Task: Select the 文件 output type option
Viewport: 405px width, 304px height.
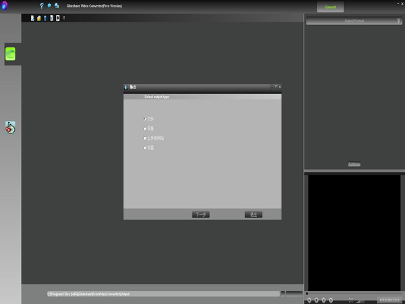Action: 145,118
